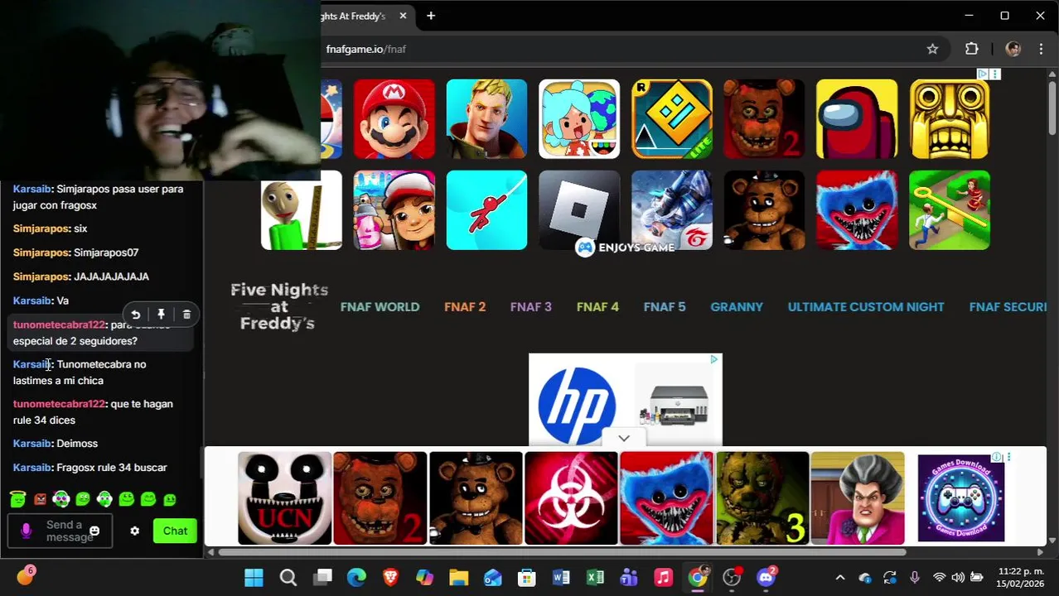Go to the FNAF WORLD menu item
The width and height of the screenshot is (1059, 596).
click(x=380, y=307)
